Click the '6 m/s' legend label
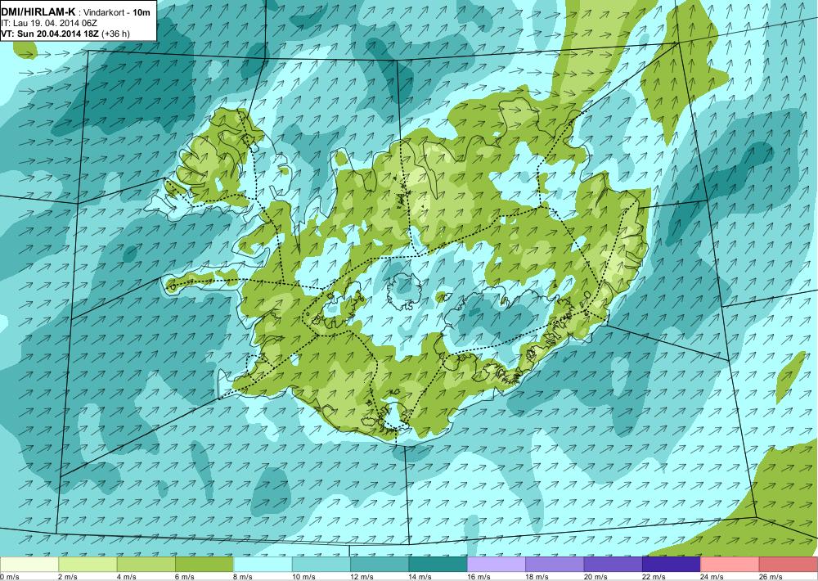Viewport: 818px width, 581px height. [185, 577]
